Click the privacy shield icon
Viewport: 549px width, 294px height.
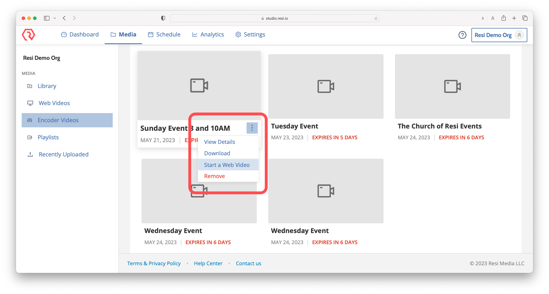click(163, 18)
